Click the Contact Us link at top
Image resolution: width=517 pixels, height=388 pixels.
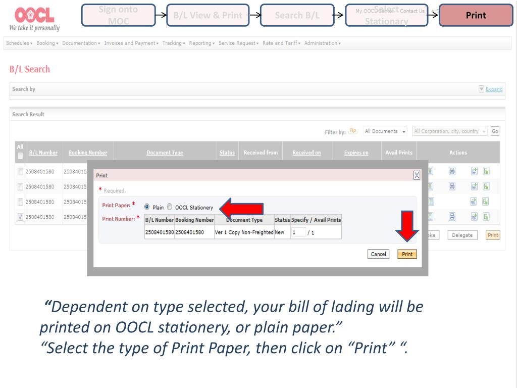(412, 11)
